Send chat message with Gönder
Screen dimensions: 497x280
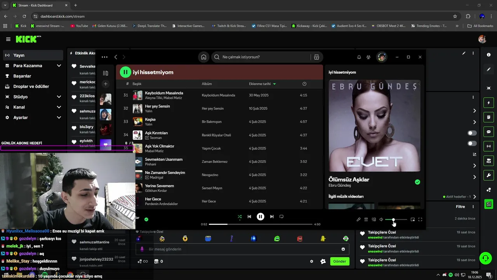click(x=340, y=261)
